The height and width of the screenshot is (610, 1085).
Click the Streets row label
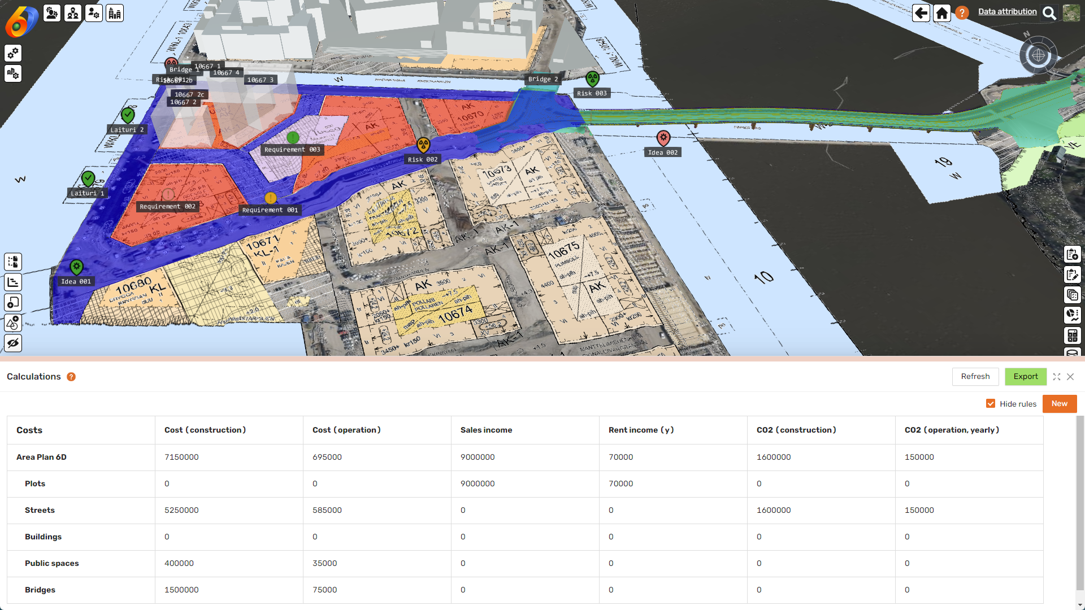coord(40,510)
